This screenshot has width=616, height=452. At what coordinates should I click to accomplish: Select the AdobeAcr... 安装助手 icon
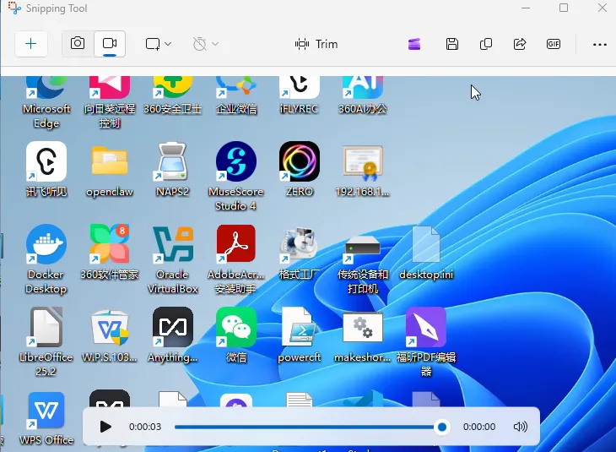(x=236, y=259)
